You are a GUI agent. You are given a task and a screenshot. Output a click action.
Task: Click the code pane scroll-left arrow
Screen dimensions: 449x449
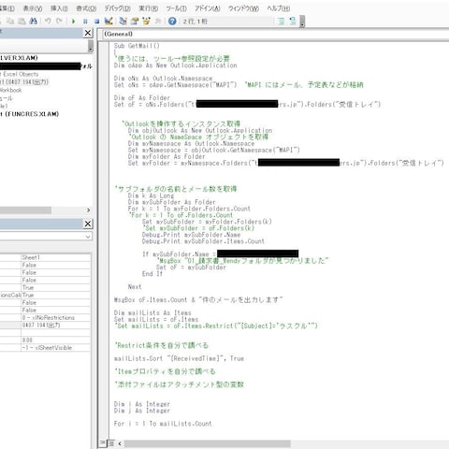pos(120,443)
